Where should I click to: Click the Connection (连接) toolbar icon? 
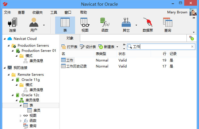tap(13, 25)
